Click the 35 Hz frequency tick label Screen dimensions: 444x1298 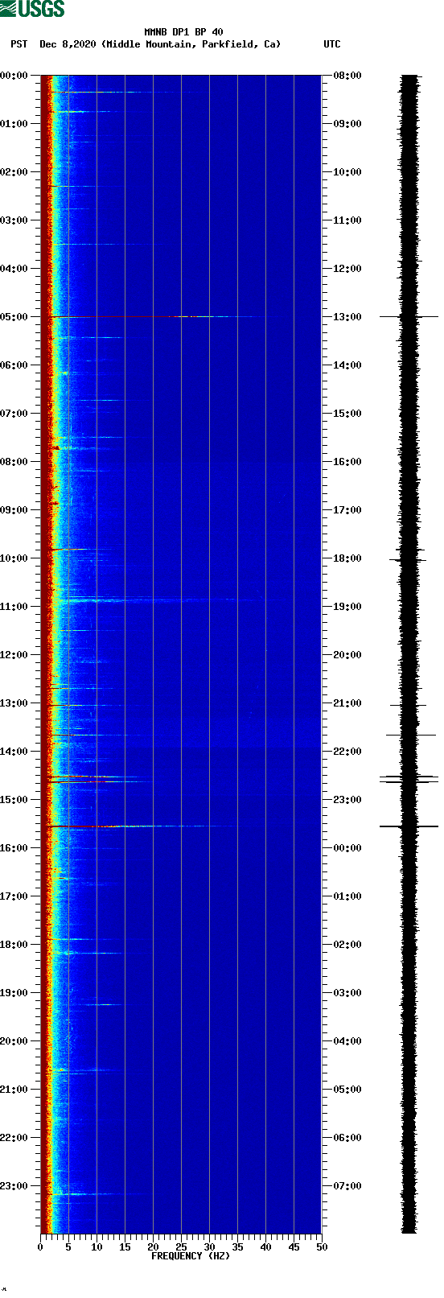[x=237, y=1247]
